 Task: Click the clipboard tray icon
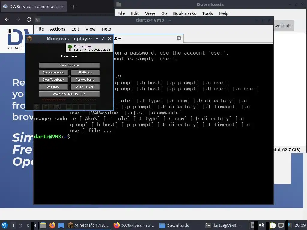pos(273,225)
